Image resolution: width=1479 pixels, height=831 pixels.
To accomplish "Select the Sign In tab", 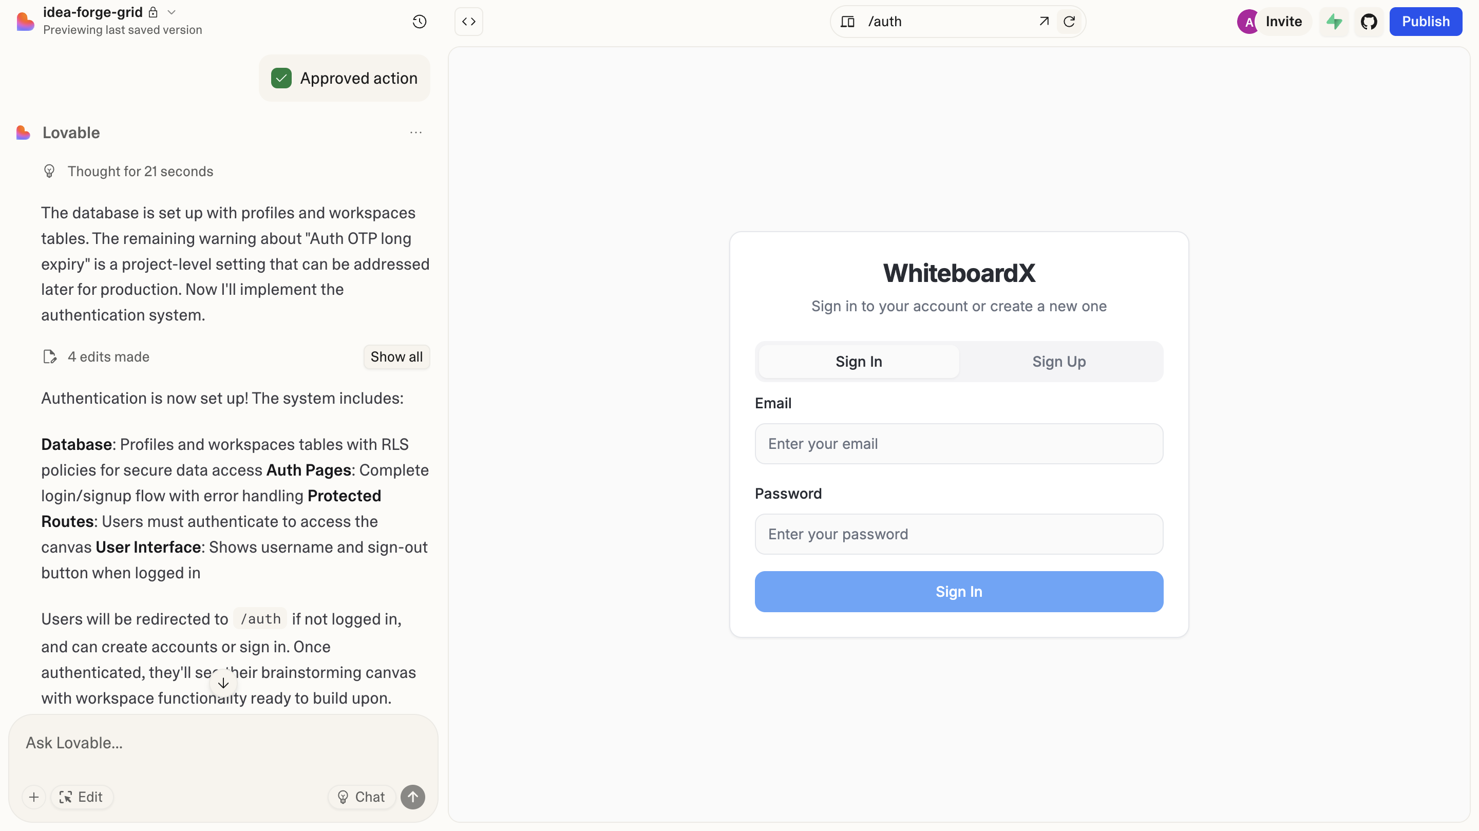I will [858, 361].
